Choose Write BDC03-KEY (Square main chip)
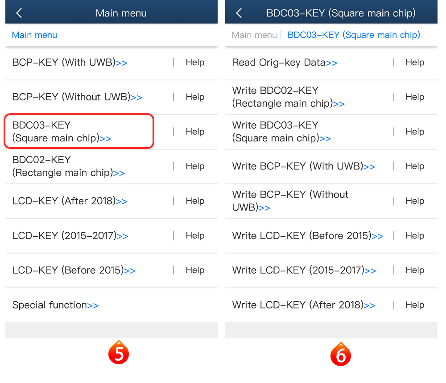The width and height of the screenshot is (446, 383). tap(281, 132)
